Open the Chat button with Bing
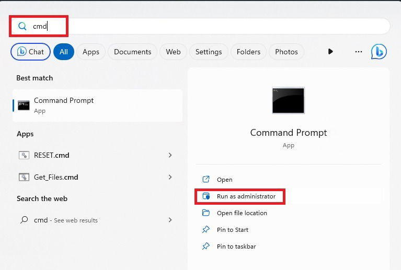The height and width of the screenshot is (270, 401). [x=30, y=52]
